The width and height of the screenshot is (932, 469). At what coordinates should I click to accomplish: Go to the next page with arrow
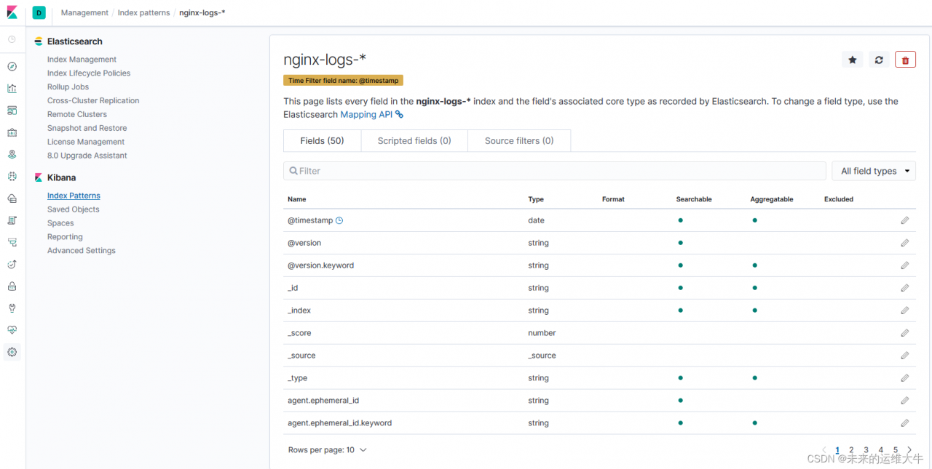click(x=909, y=450)
